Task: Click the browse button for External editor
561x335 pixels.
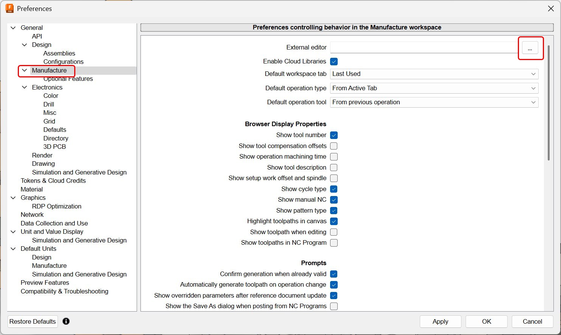Action: [530, 48]
